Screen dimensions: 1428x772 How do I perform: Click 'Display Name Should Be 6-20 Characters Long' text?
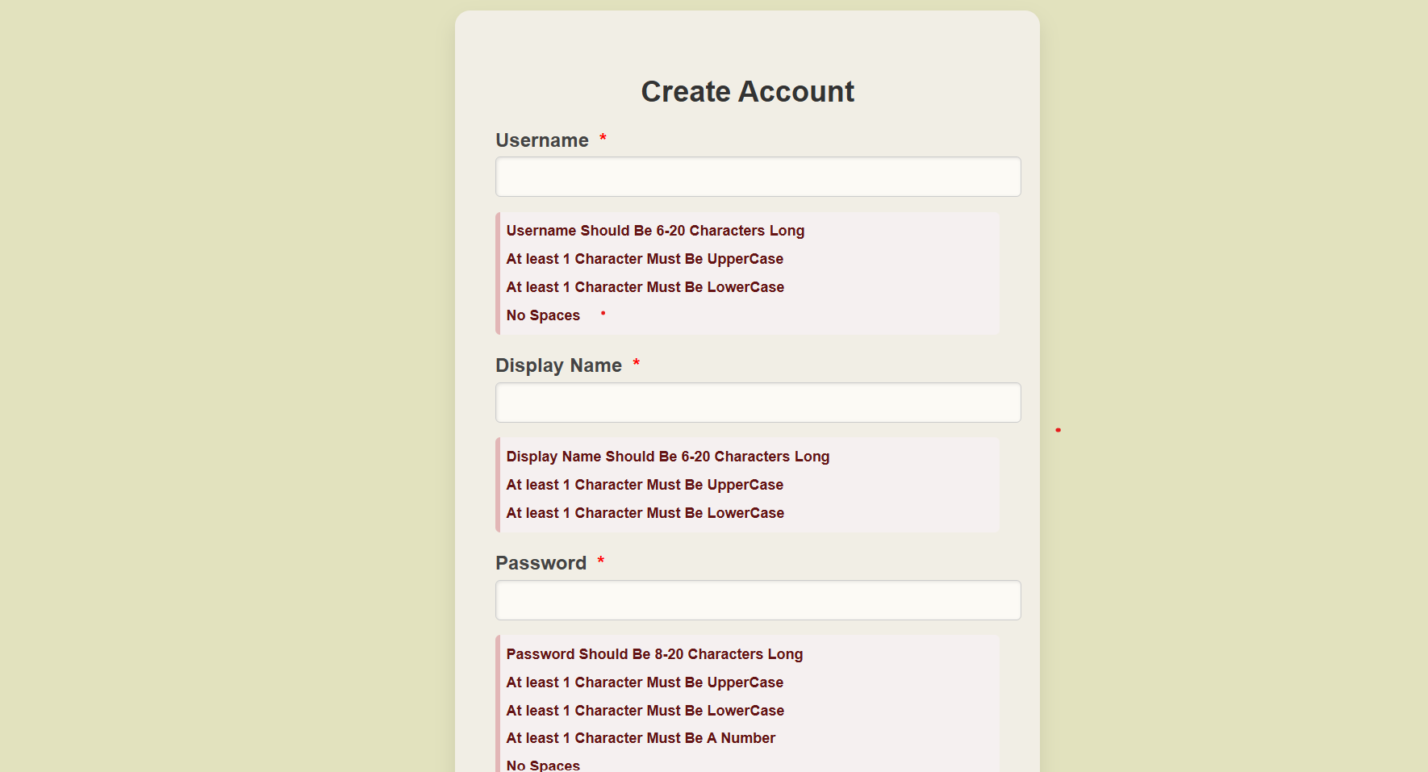pyautogui.click(x=667, y=457)
